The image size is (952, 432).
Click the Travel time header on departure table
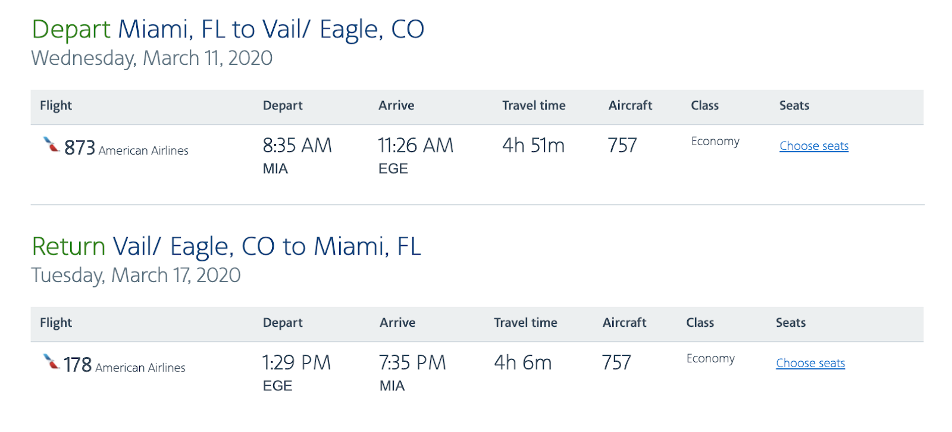click(533, 105)
